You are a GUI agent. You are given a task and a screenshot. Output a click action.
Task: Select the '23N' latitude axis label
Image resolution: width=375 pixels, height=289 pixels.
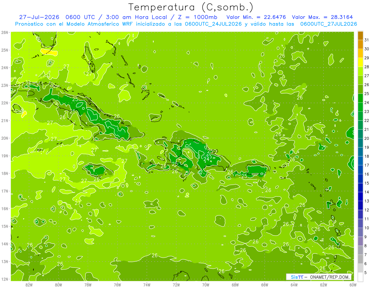point(5,85)
